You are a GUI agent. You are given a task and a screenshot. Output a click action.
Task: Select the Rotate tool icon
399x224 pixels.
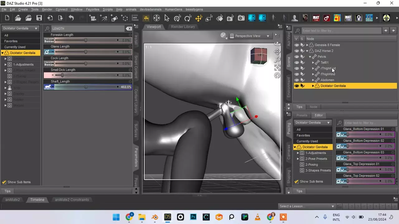pyautogui.click(x=188, y=18)
